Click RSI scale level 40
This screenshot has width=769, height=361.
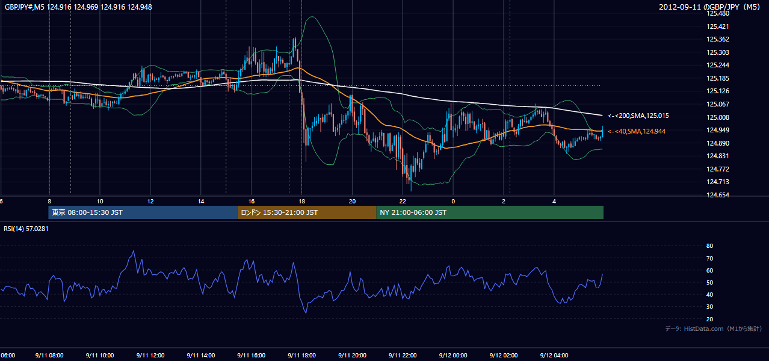tap(709, 294)
